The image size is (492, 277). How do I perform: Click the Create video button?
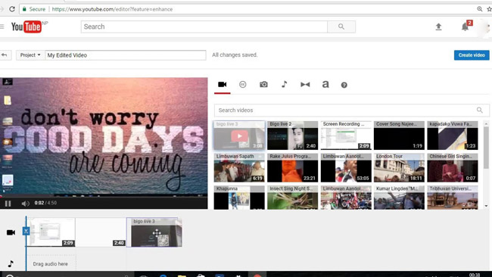[x=472, y=55]
